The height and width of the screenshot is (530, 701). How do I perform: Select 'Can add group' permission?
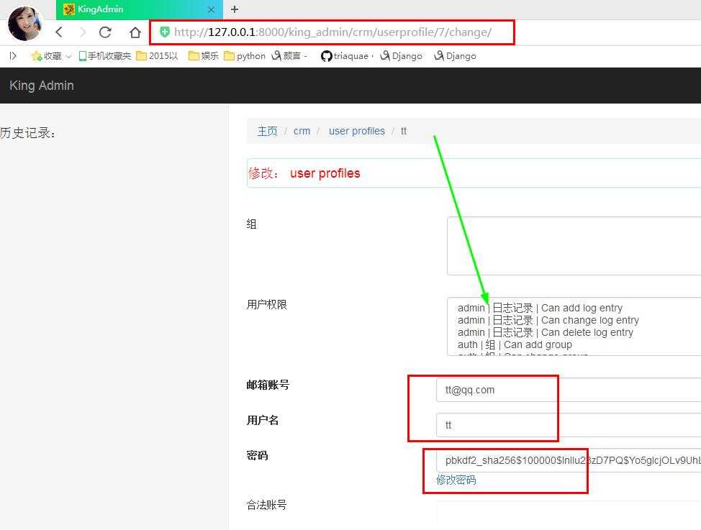pos(515,344)
